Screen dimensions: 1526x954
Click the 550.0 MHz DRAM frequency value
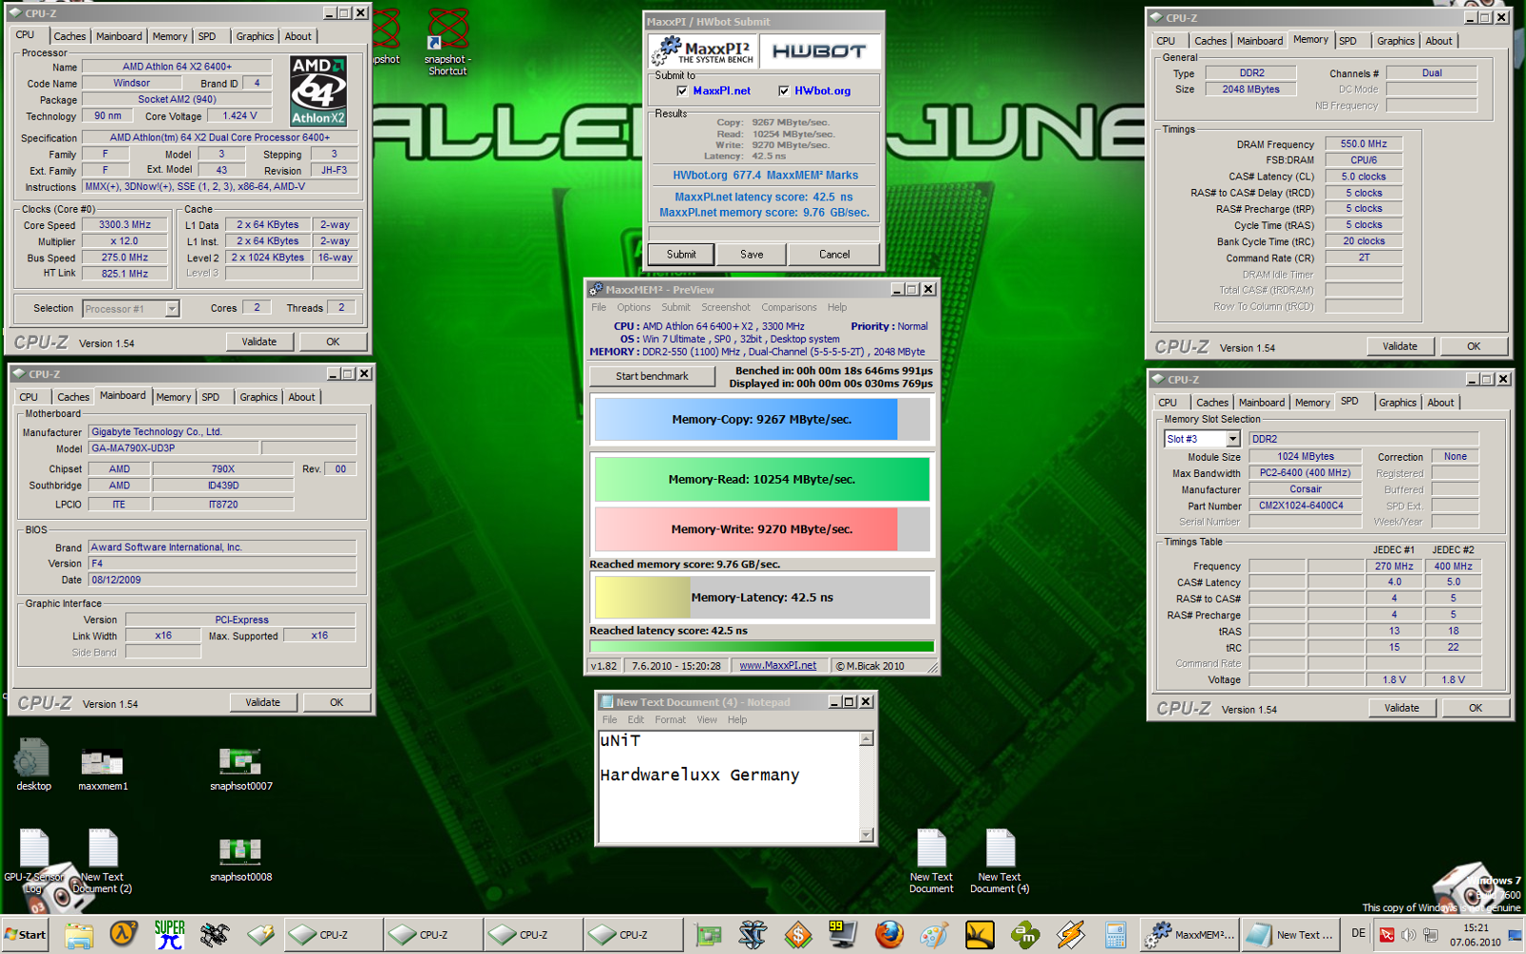tap(1364, 144)
